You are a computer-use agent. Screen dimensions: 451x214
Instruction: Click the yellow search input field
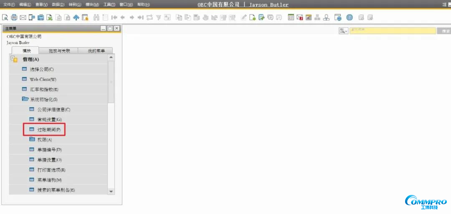pos(393,31)
